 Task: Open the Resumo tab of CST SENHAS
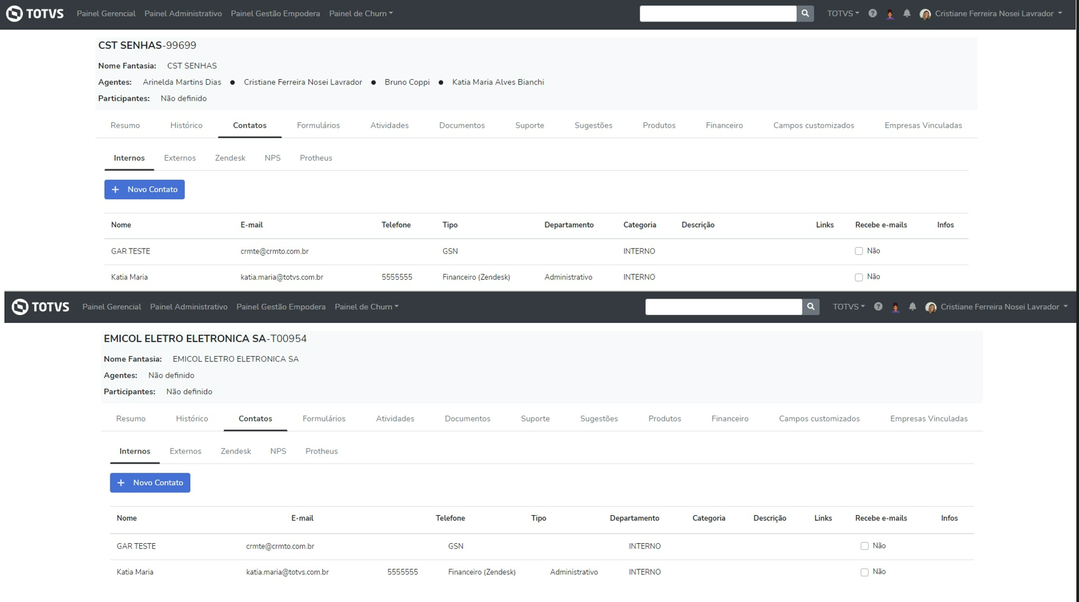pos(125,125)
